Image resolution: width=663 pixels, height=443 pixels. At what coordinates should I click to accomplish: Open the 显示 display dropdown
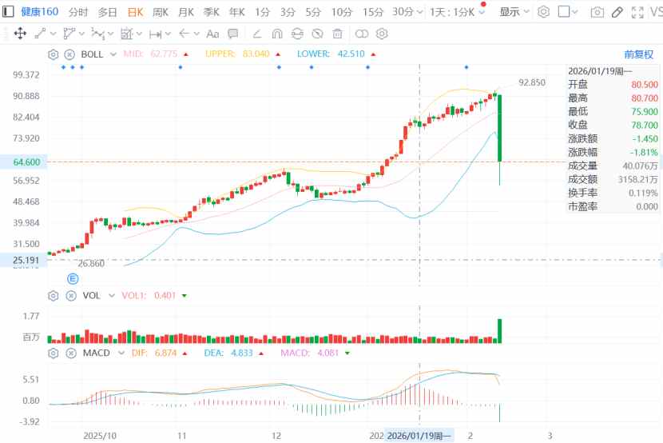[513, 12]
